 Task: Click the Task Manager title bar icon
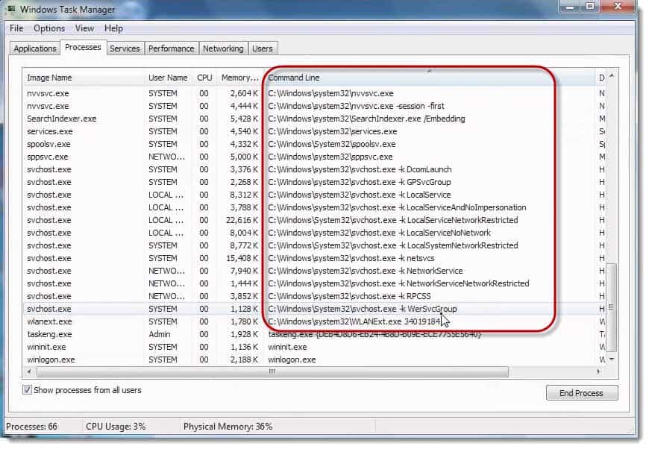[x=12, y=9]
